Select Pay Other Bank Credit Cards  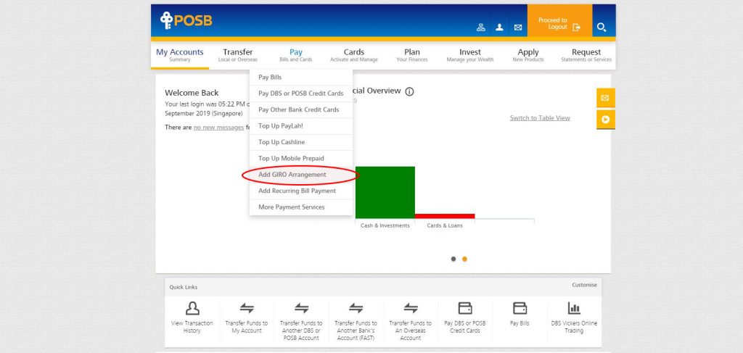[x=301, y=109]
